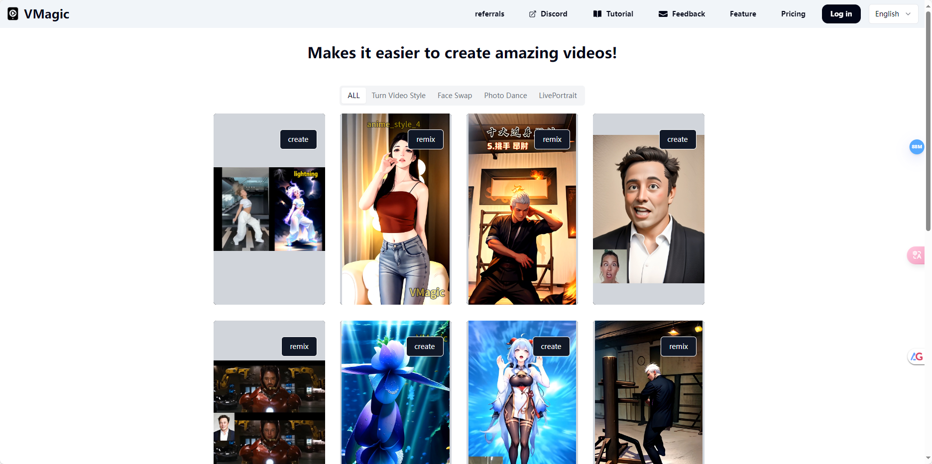Click the Feedback envelope icon
The width and height of the screenshot is (932, 464).
(x=663, y=14)
